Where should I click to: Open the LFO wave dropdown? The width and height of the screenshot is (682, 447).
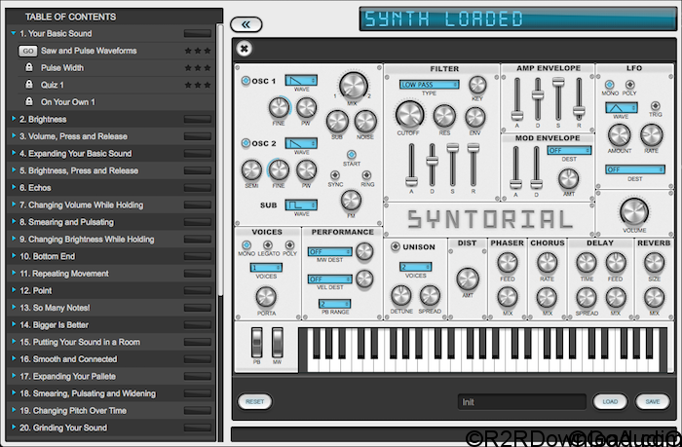(x=622, y=107)
